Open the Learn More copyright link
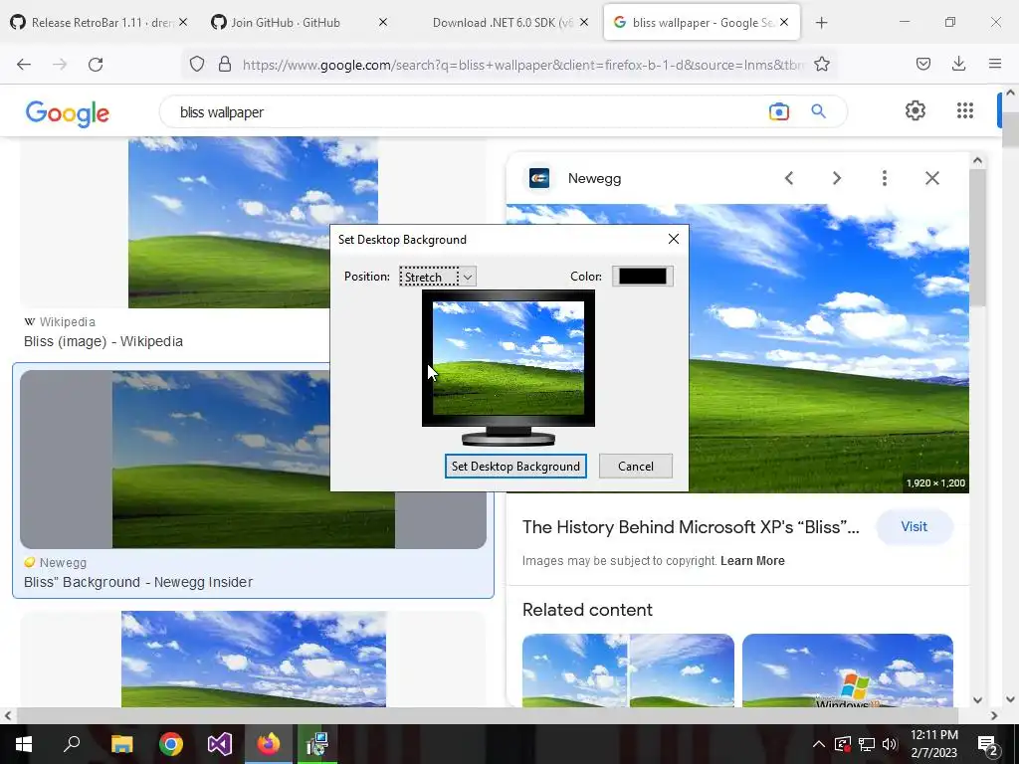The image size is (1019, 764). click(x=752, y=561)
